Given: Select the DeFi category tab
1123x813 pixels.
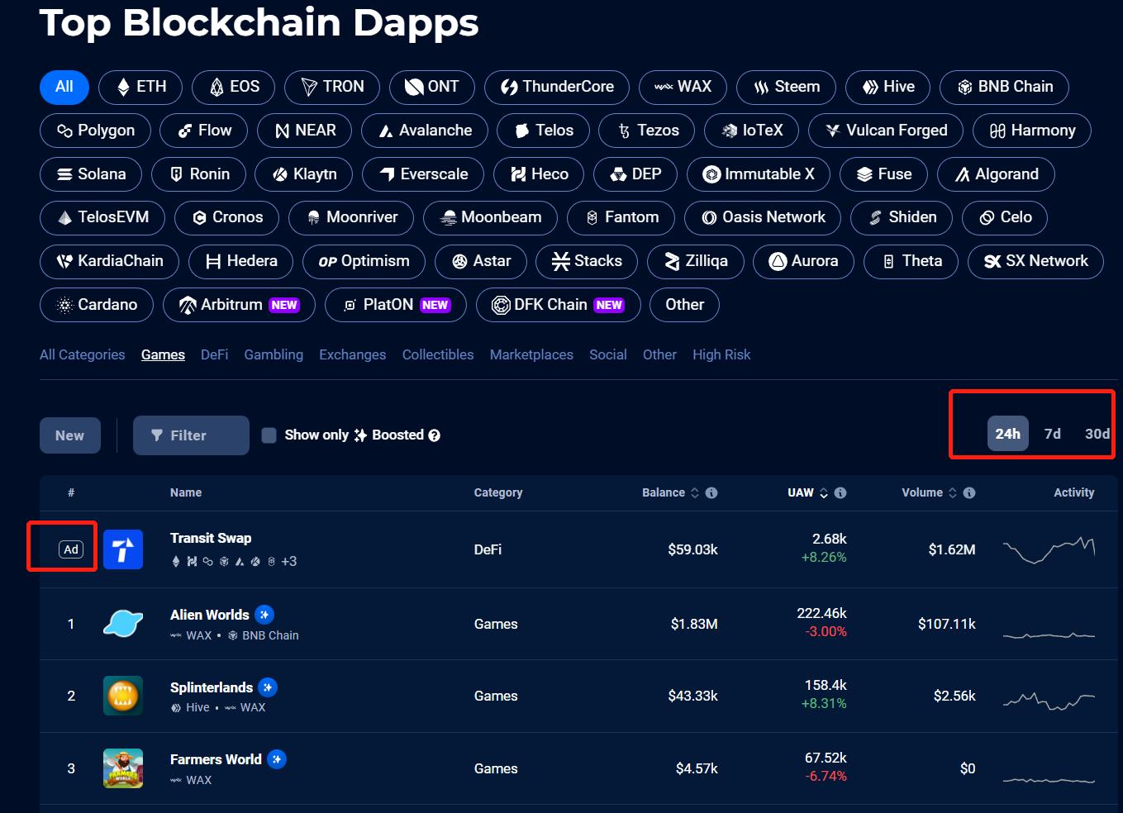Looking at the screenshot, I should [214, 354].
